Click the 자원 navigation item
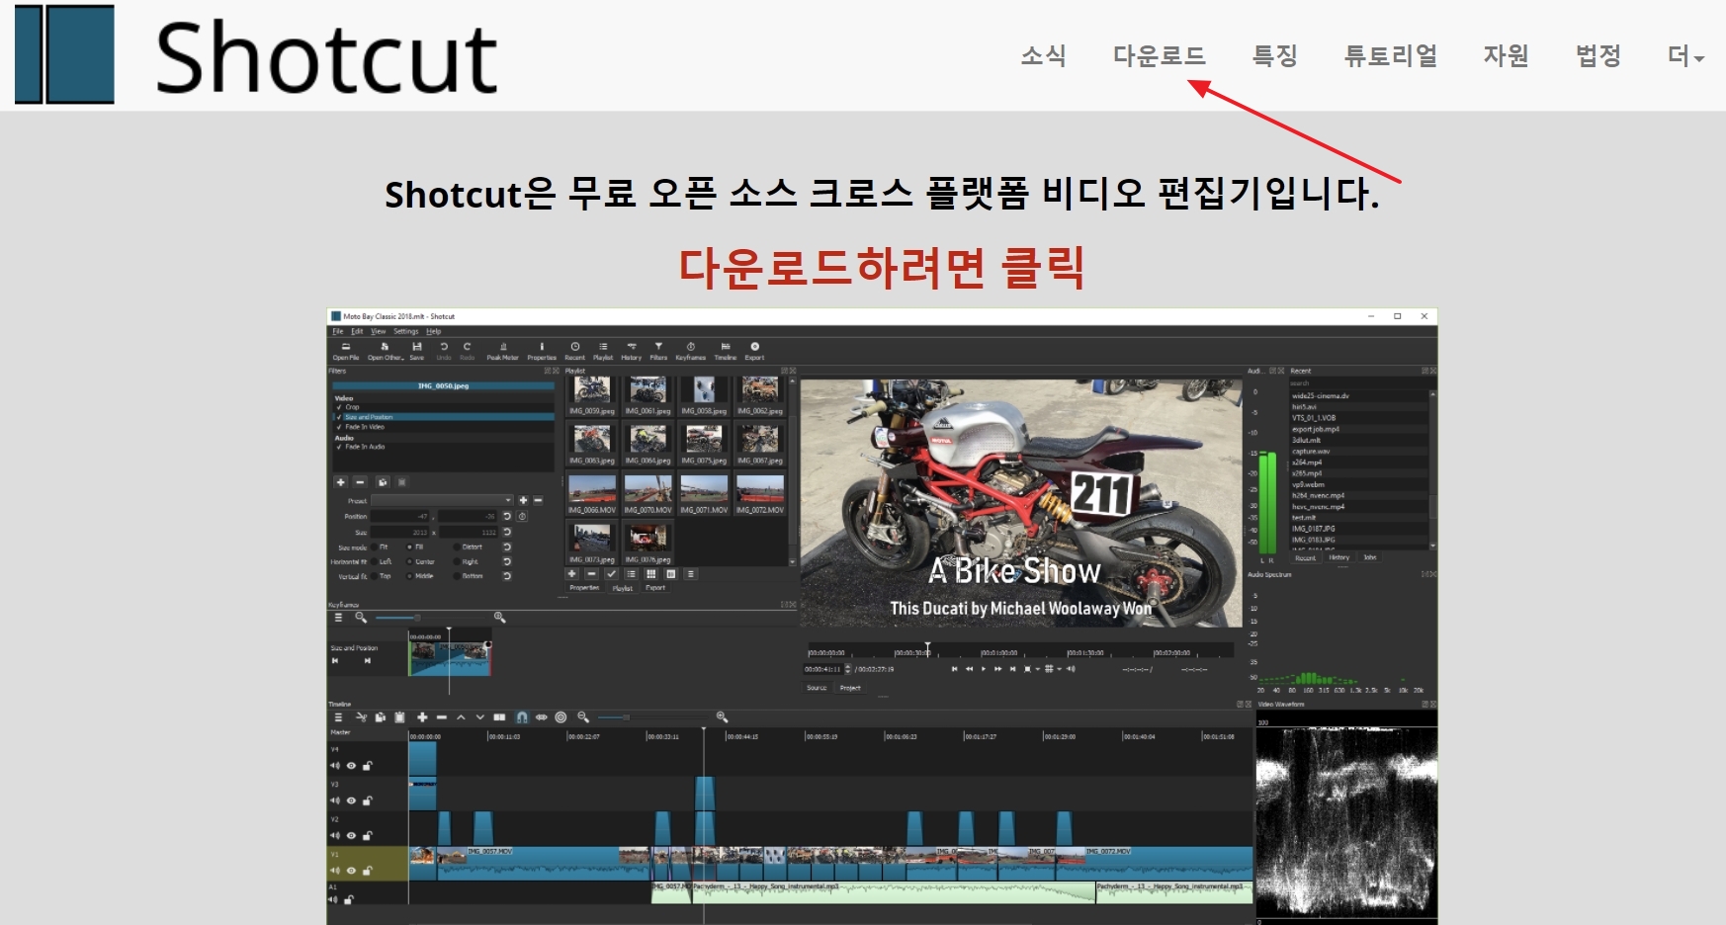The image size is (1726, 925). pos(1507,56)
